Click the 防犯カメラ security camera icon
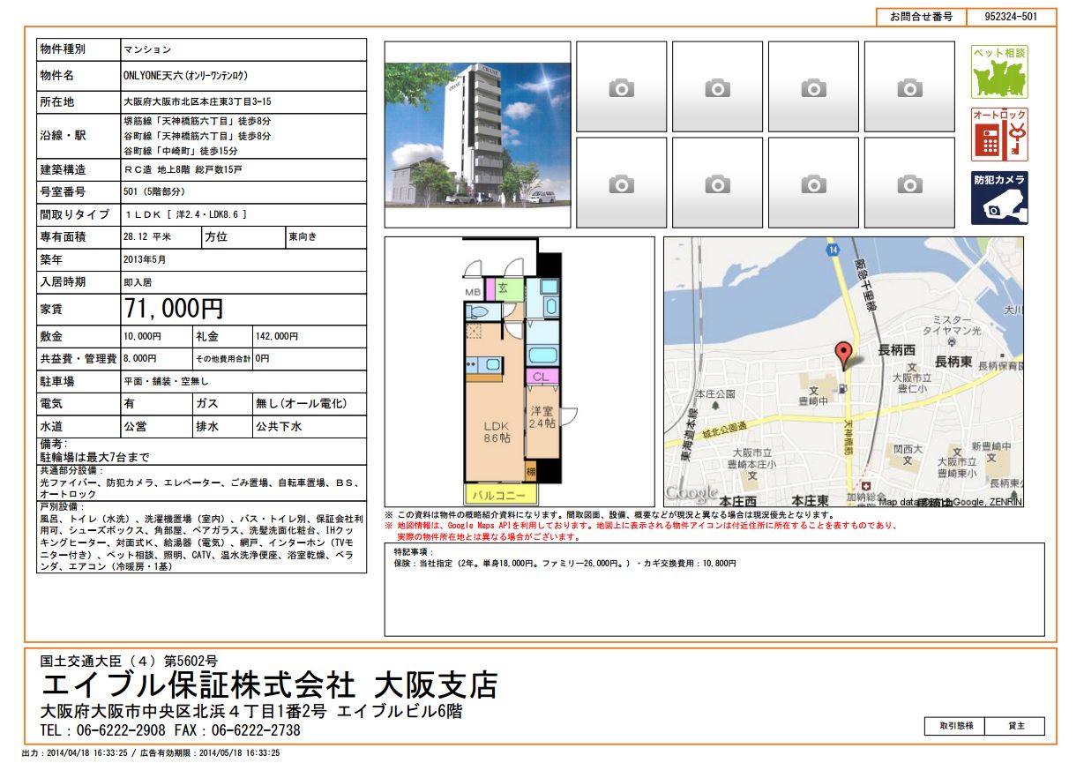 [999, 198]
